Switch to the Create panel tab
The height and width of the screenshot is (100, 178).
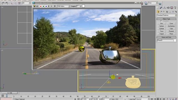tap(157, 8)
